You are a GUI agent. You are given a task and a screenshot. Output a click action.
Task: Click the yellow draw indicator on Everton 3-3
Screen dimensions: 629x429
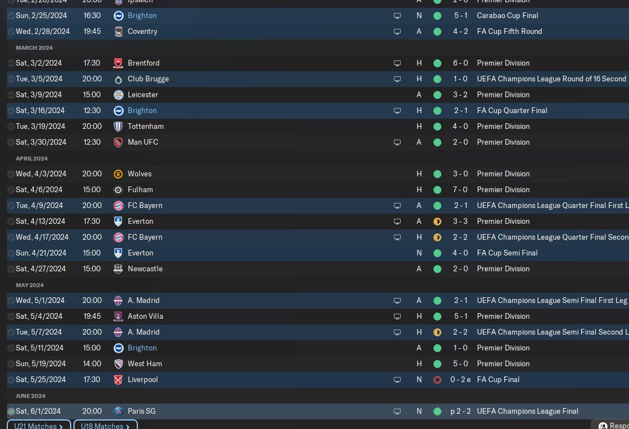point(437,222)
